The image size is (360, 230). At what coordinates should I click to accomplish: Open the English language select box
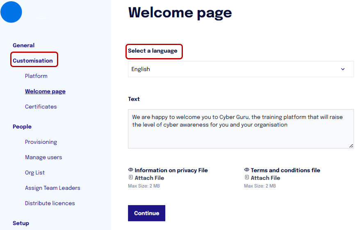[241, 69]
